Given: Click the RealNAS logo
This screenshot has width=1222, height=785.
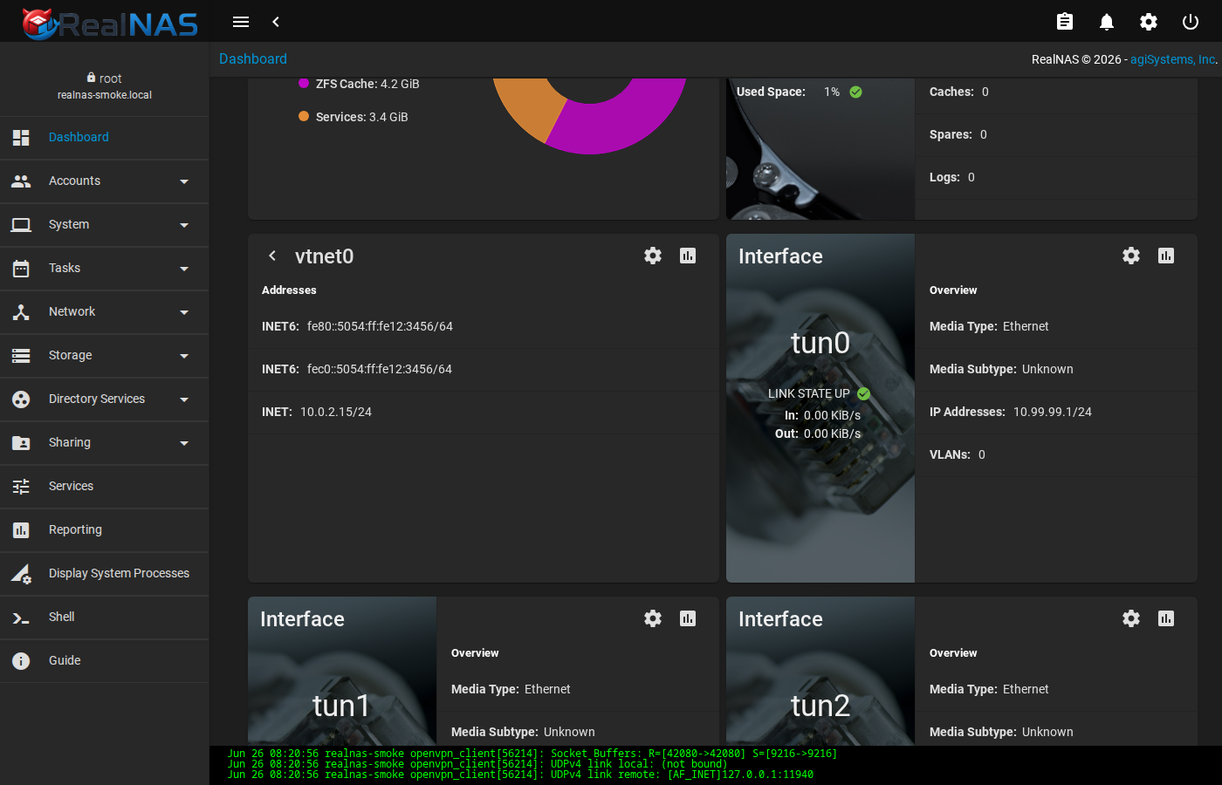Looking at the screenshot, I should coord(110,24).
